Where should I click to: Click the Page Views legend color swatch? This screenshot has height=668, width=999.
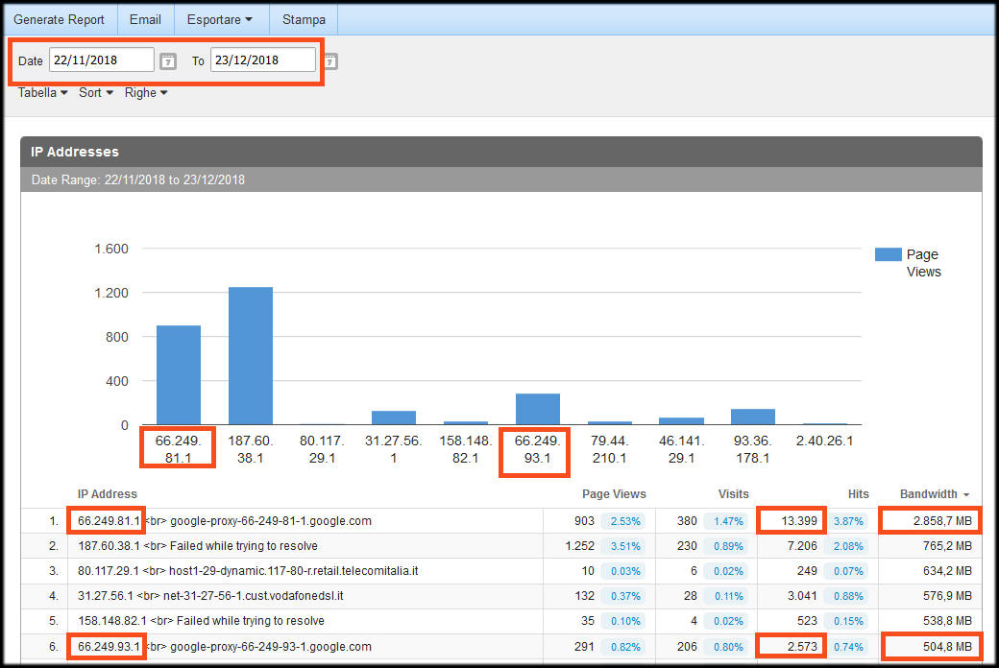[889, 254]
